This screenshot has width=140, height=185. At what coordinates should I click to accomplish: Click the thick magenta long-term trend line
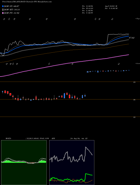tap(64, 64)
